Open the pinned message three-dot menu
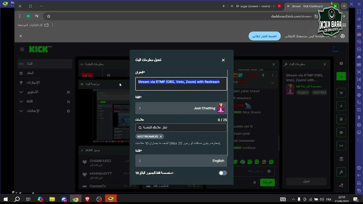 coord(273,75)
